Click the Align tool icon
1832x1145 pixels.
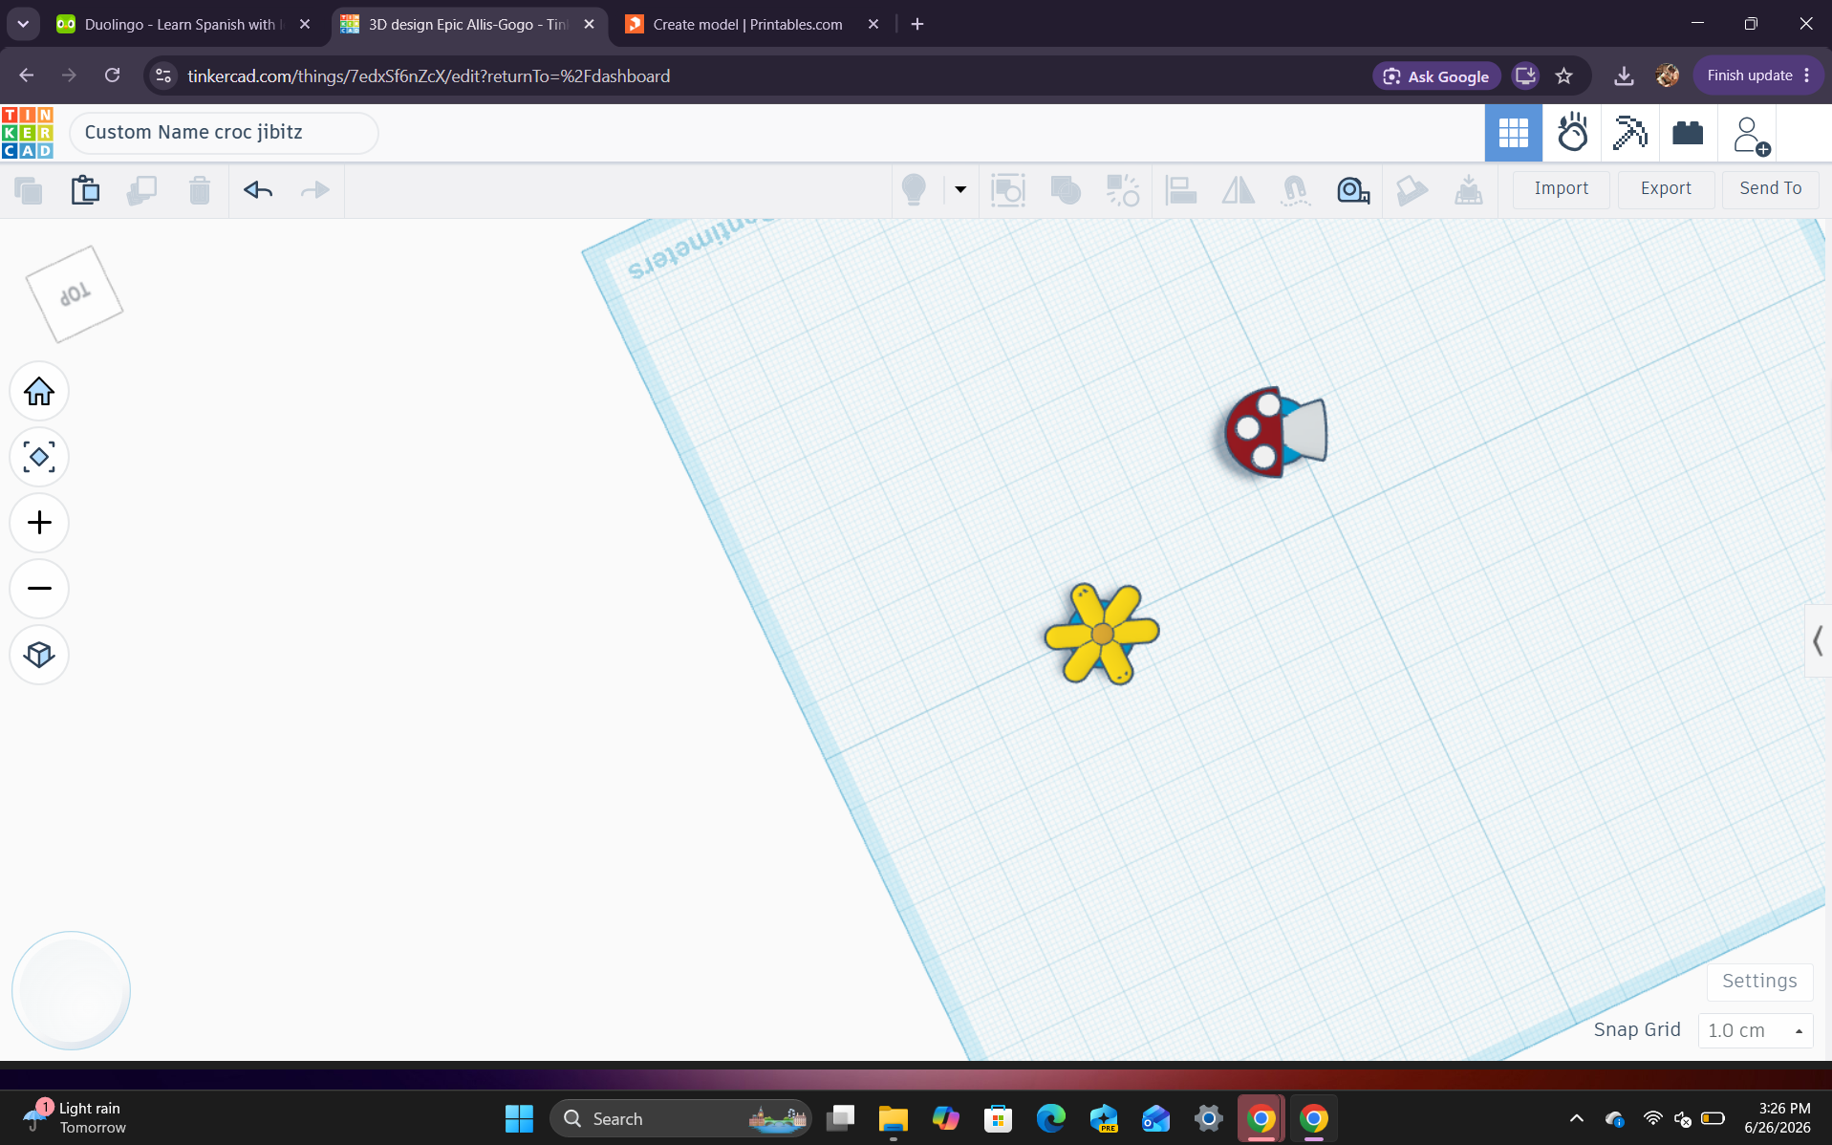1181,189
